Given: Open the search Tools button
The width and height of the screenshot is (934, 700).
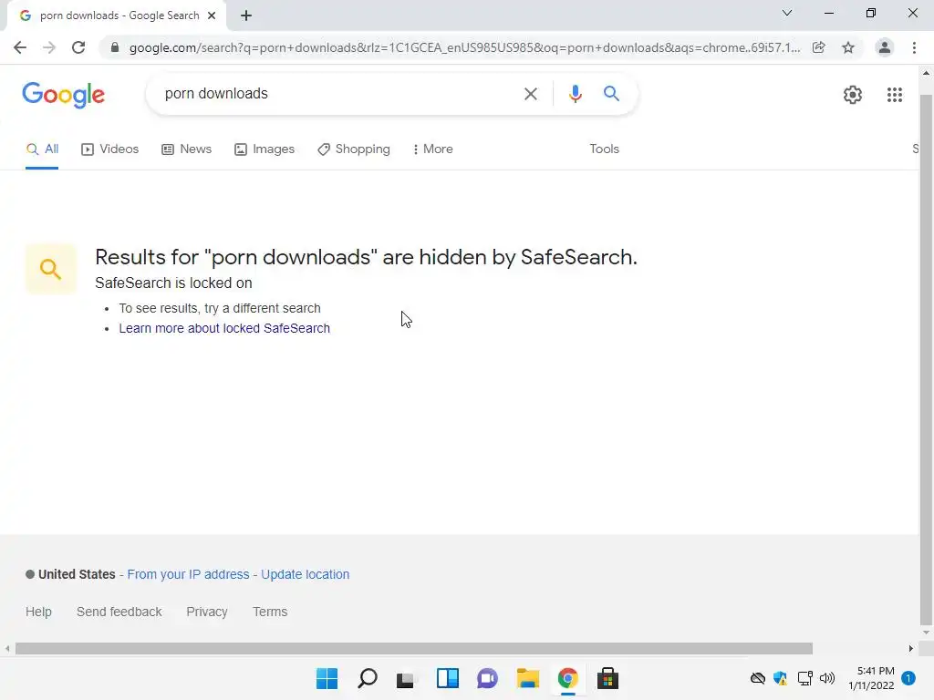Looking at the screenshot, I should click(604, 149).
